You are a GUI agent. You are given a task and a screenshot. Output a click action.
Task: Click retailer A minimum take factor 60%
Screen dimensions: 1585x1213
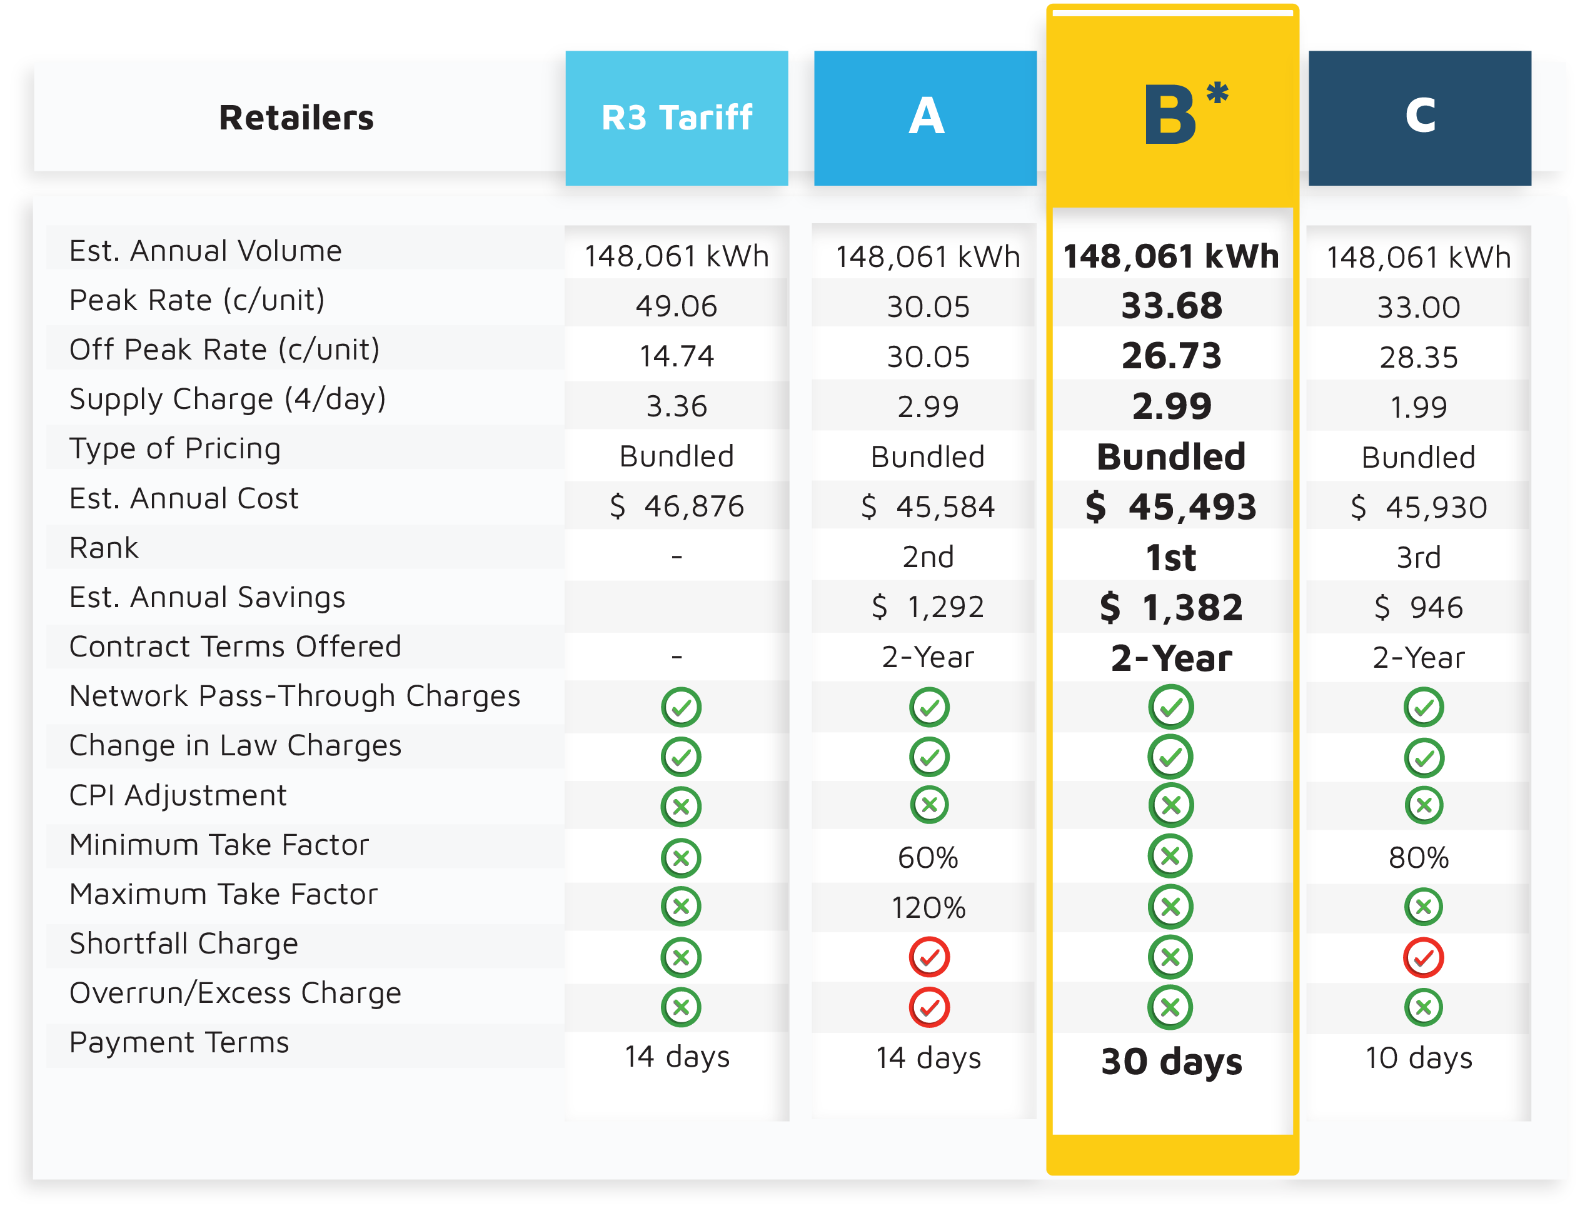928,858
